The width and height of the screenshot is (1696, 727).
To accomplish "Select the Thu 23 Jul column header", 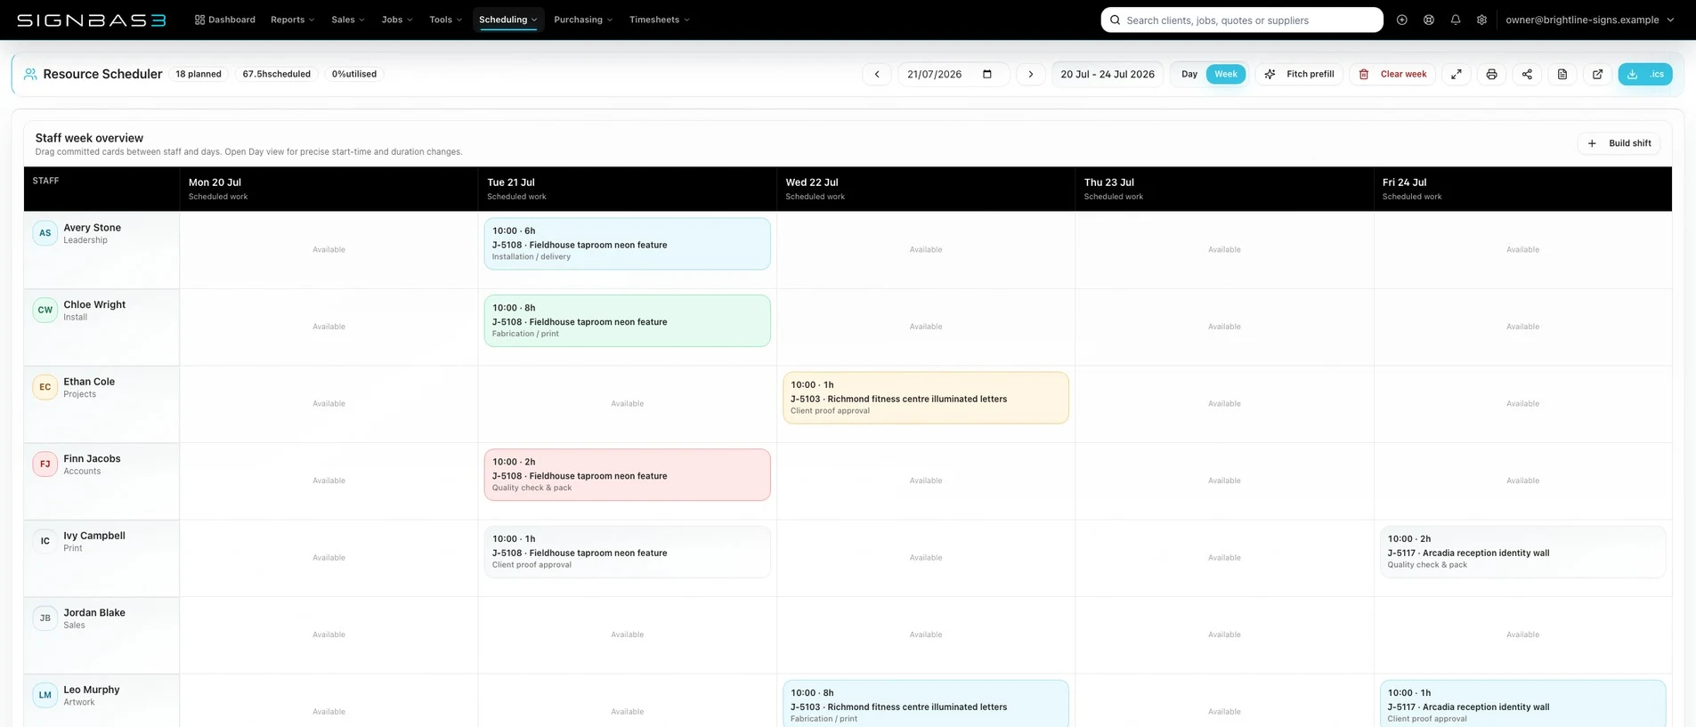I will 1224,189.
